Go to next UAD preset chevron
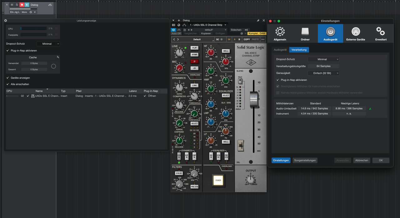 coord(178,39)
